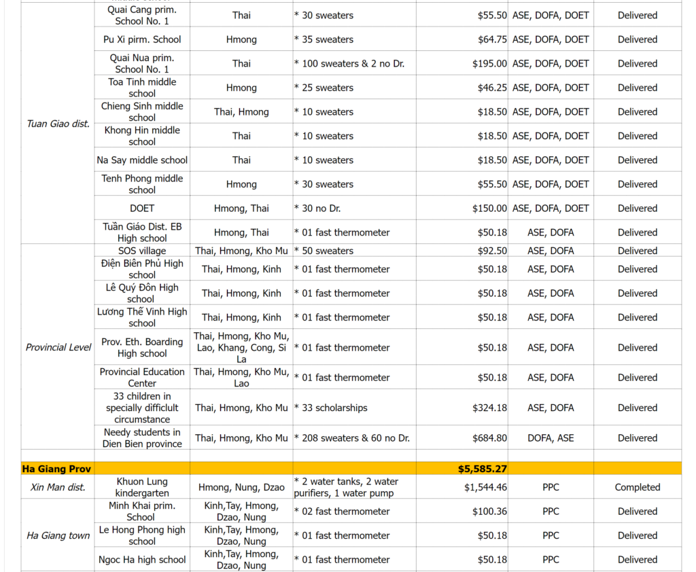Click 'Quai Cang prim. School No. 1' cell
This screenshot has height=572, width=696.
pyautogui.click(x=142, y=15)
